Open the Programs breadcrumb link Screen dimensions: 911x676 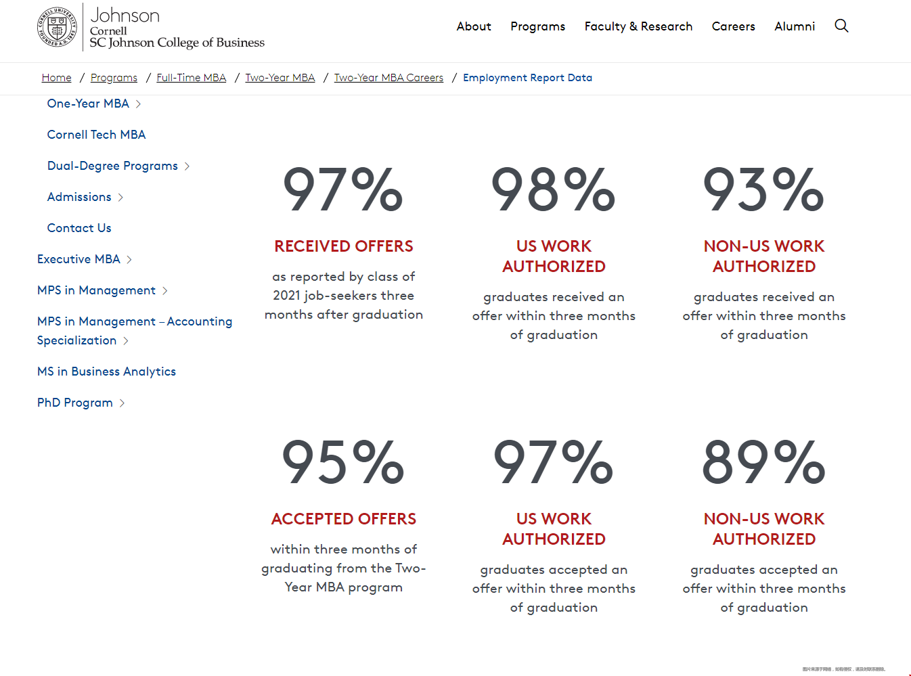coord(114,78)
